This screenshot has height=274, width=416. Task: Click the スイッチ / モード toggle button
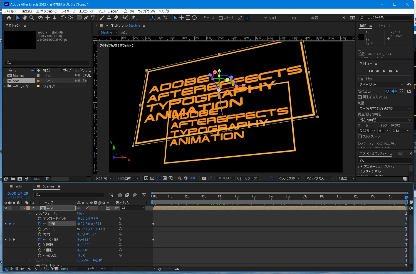pyautogui.click(x=95, y=269)
